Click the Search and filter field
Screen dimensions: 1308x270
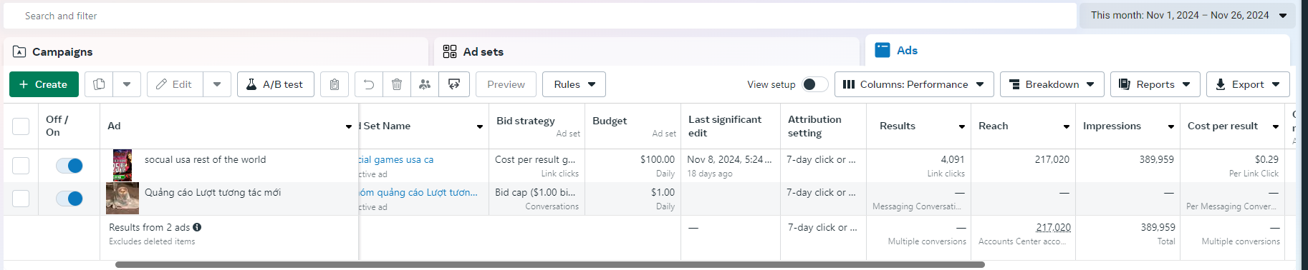pyautogui.click(x=540, y=16)
